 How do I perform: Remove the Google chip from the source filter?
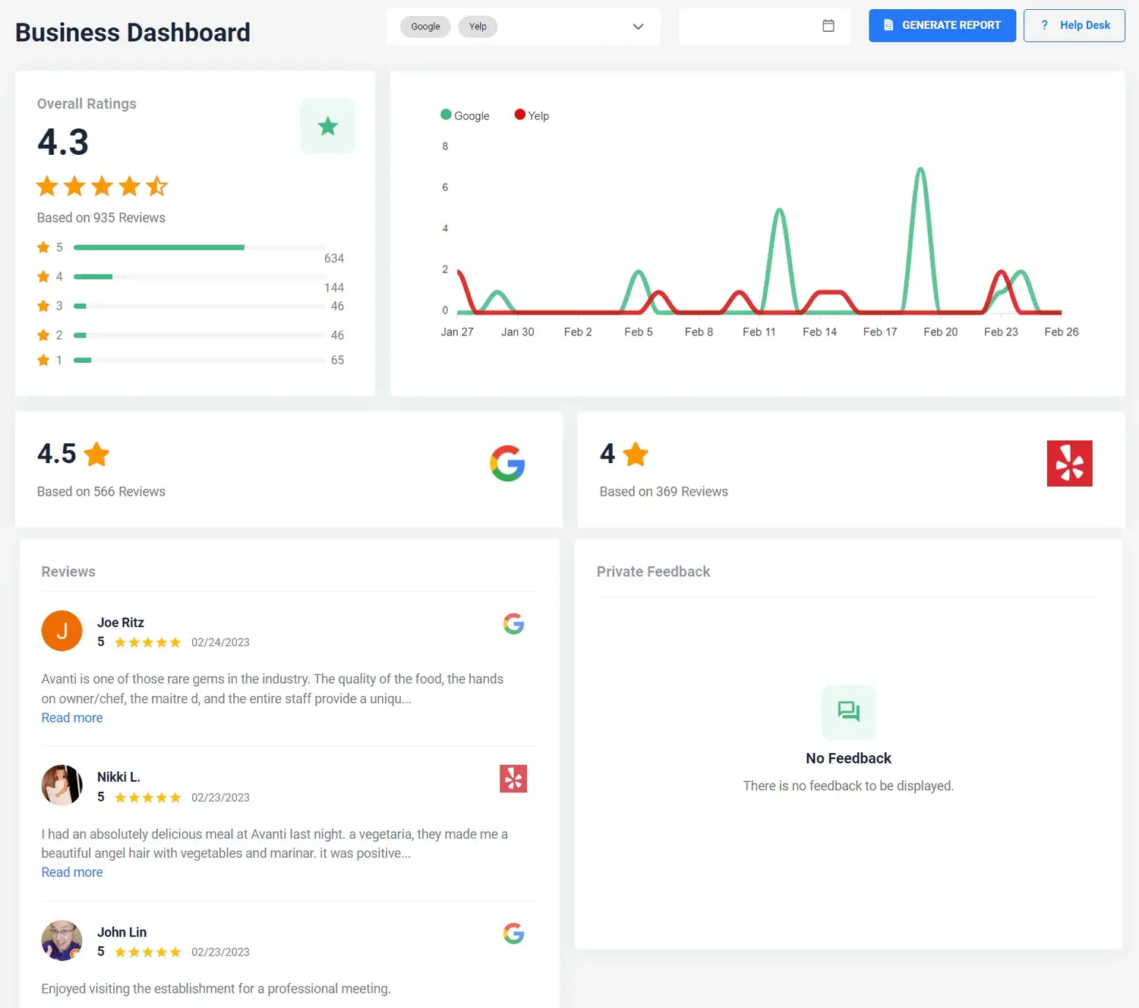(x=425, y=27)
